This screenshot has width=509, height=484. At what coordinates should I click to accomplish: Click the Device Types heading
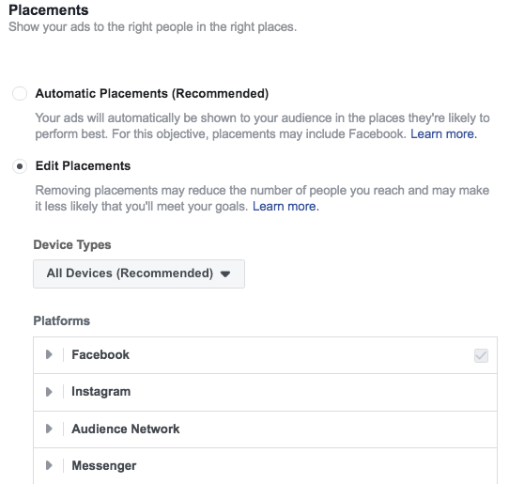(x=72, y=245)
